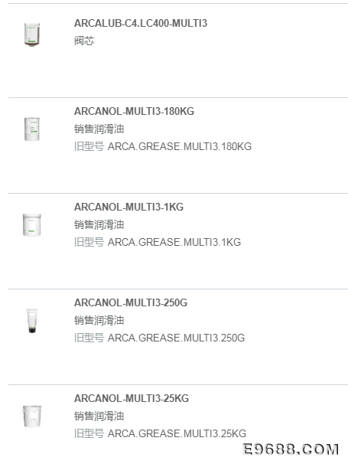Click the 25KG bucket product image
Image resolution: width=348 pixels, height=464 pixels.
pos(32,416)
